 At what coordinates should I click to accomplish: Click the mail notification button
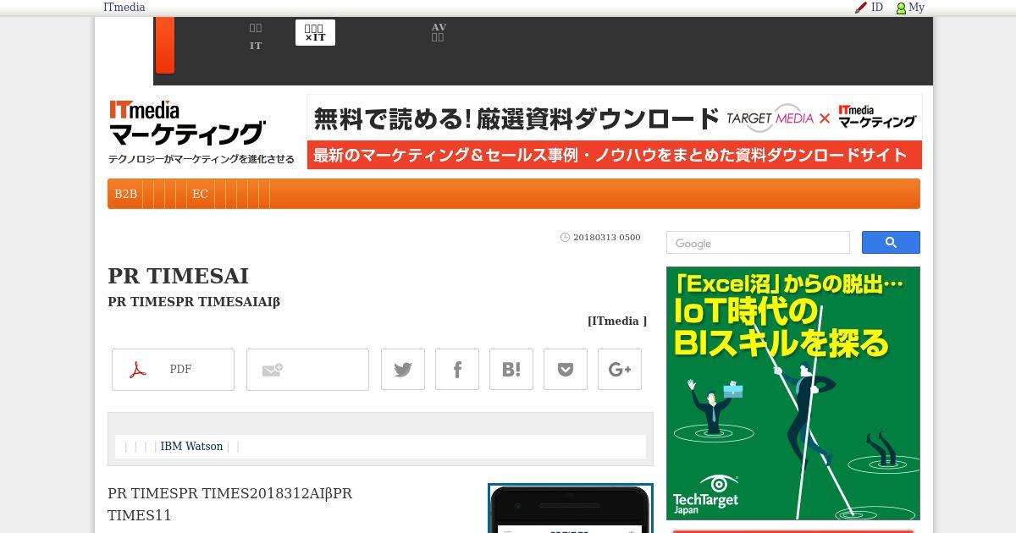(307, 370)
